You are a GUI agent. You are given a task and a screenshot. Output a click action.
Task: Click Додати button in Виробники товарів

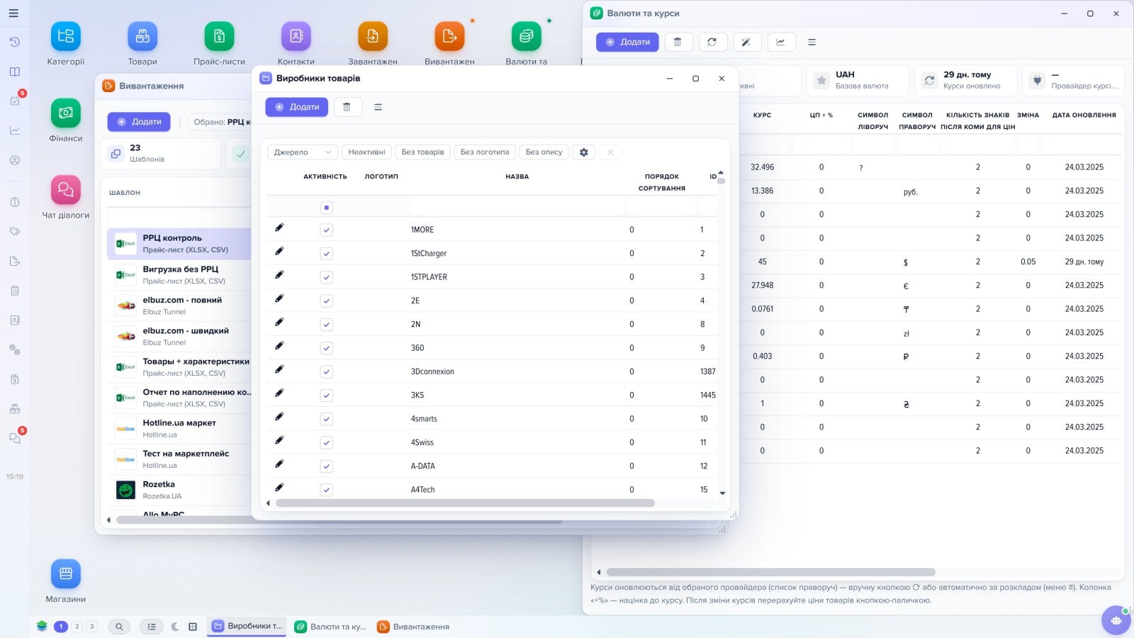click(297, 107)
